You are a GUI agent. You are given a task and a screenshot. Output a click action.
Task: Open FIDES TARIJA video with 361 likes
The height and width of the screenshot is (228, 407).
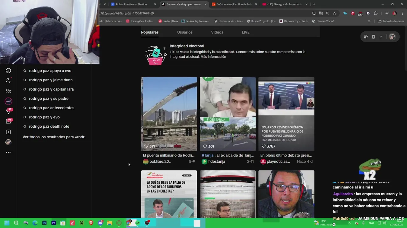(228, 114)
